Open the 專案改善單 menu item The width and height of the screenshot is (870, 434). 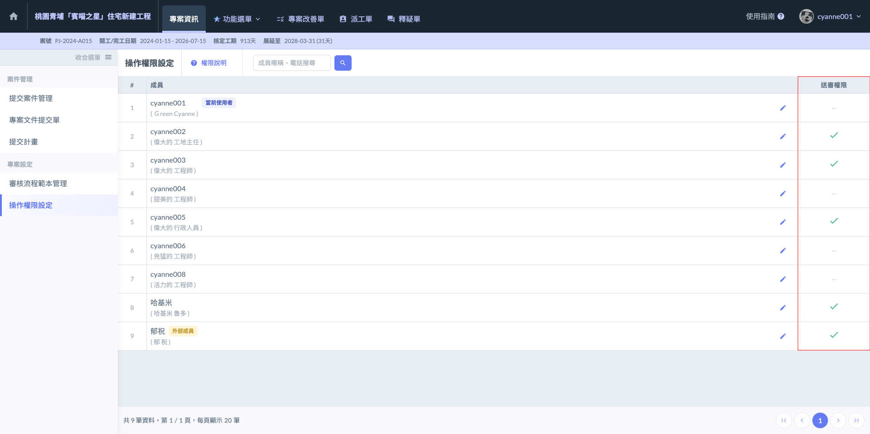(x=300, y=19)
